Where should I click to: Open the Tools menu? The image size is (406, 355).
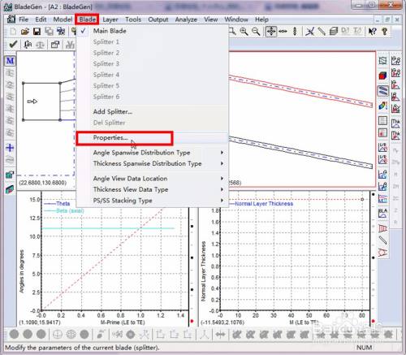point(133,19)
